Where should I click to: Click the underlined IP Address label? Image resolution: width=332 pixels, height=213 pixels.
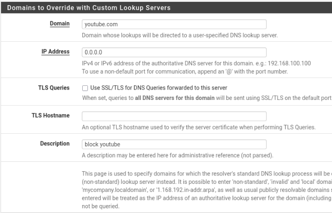point(55,52)
